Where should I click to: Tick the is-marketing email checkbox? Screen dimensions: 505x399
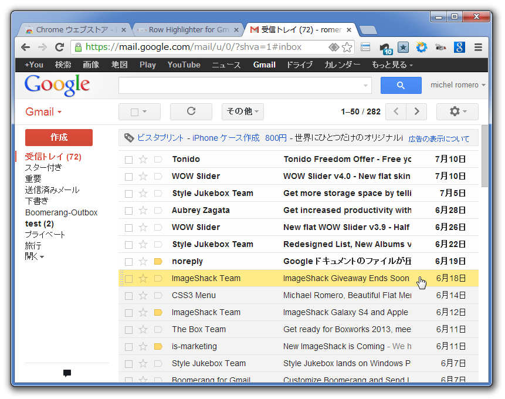point(128,347)
